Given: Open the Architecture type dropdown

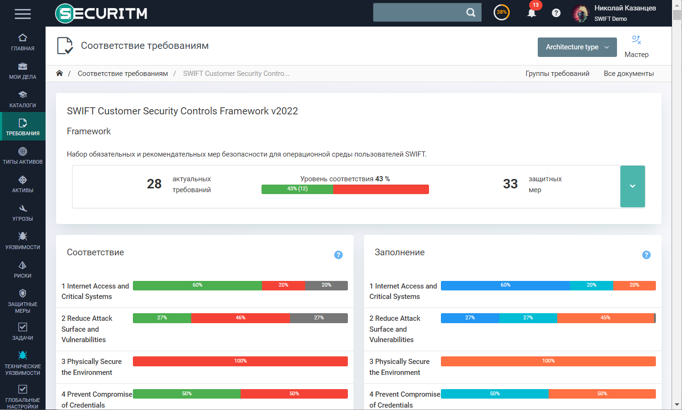Looking at the screenshot, I should coord(577,47).
